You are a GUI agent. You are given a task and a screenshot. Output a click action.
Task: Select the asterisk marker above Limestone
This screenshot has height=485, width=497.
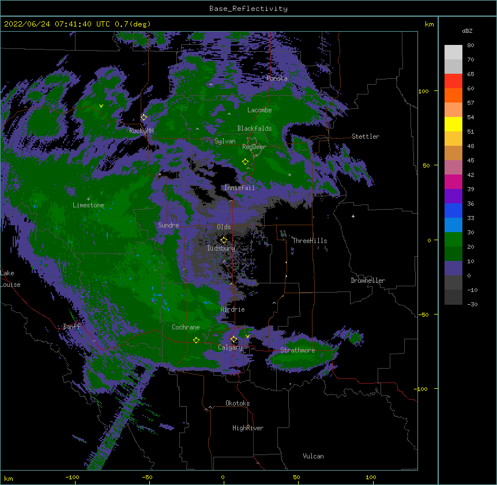pos(88,199)
